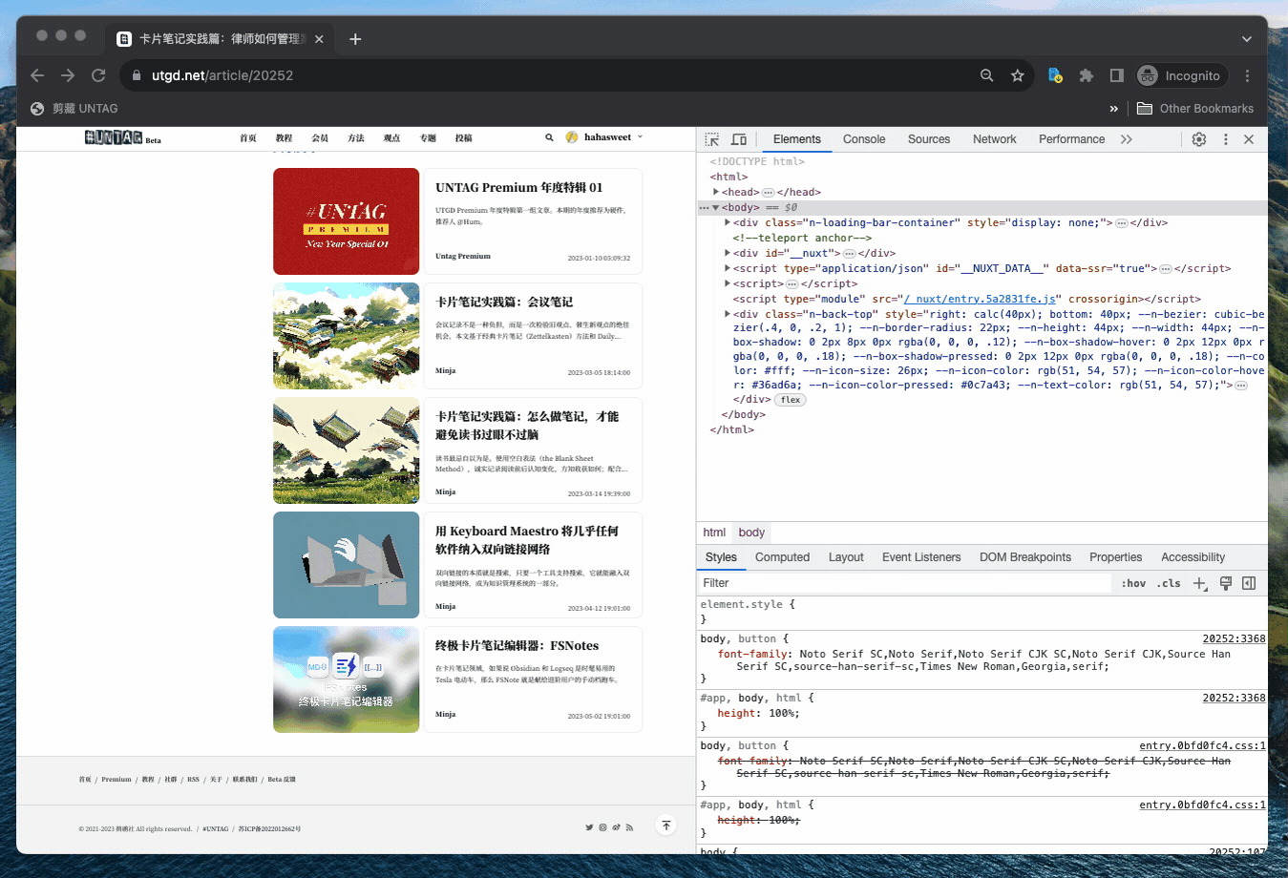Select the html breadcrumb in DevTools

[714, 533]
